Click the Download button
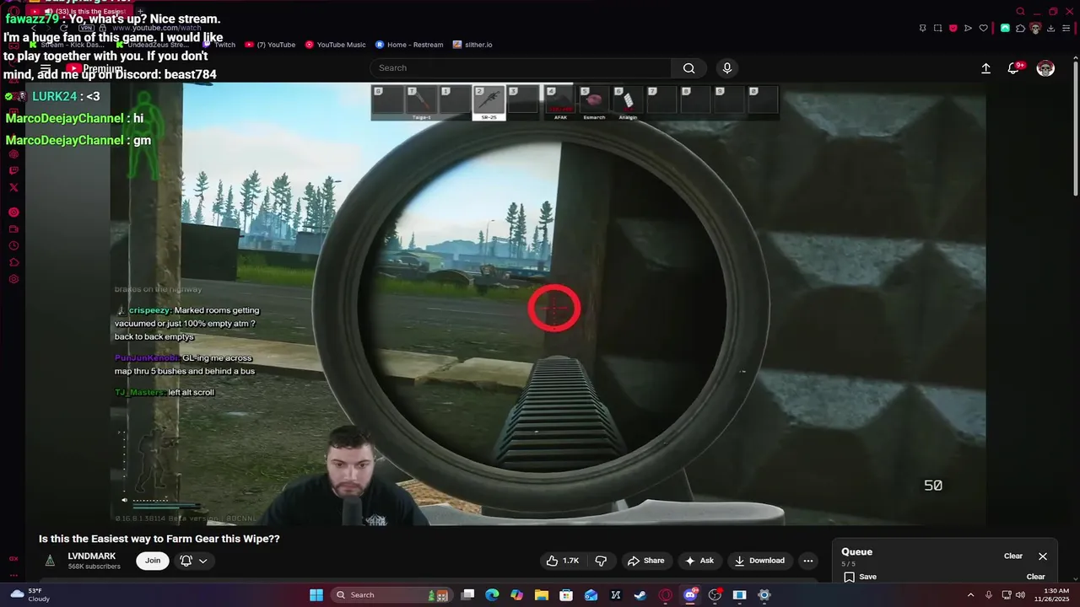 tap(759, 561)
